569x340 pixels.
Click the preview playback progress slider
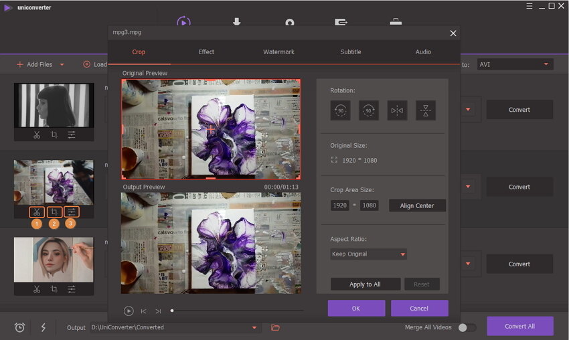[238, 311]
